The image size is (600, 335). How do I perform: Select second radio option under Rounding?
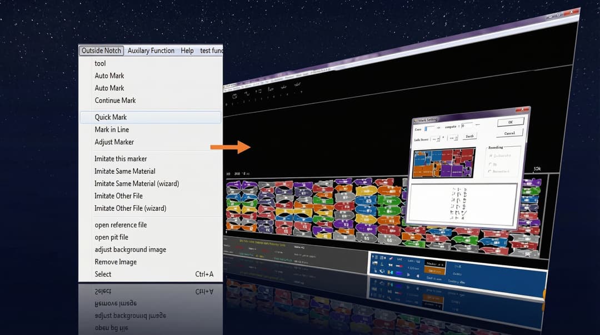click(490, 164)
